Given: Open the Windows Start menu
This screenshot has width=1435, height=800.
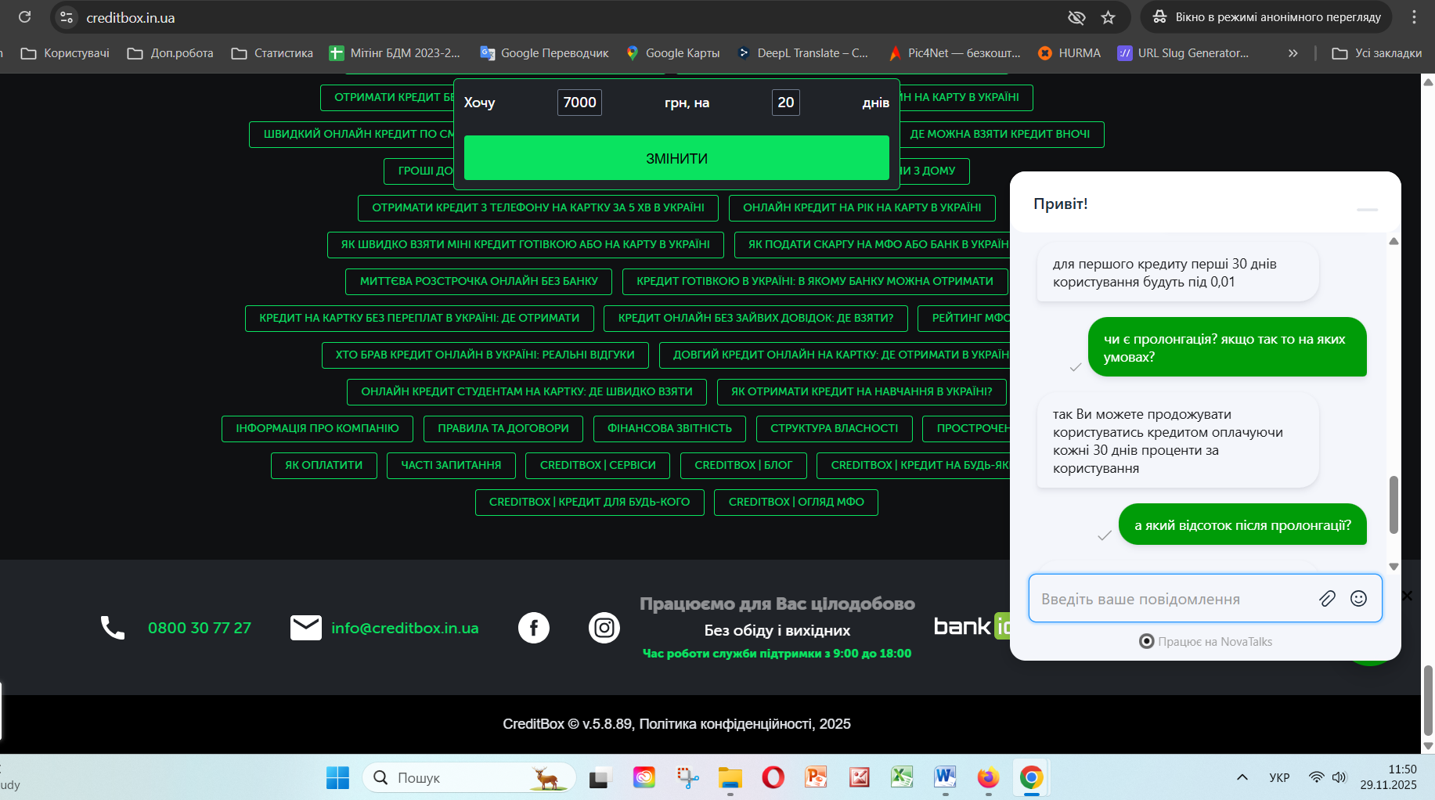Looking at the screenshot, I should (x=337, y=777).
